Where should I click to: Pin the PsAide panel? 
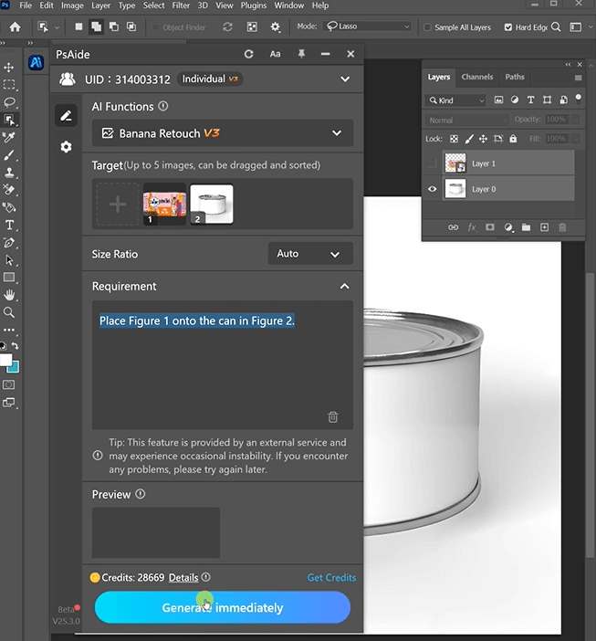[x=301, y=54]
